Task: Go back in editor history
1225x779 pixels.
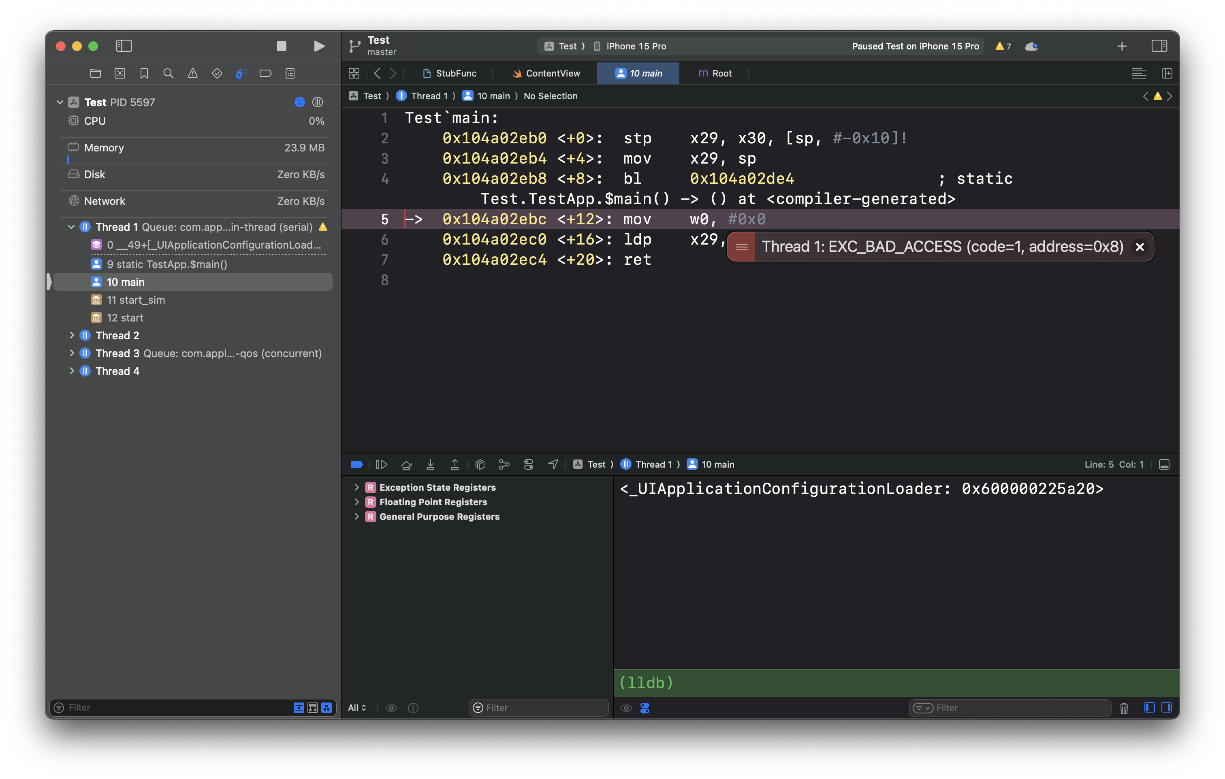Action: [377, 73]
